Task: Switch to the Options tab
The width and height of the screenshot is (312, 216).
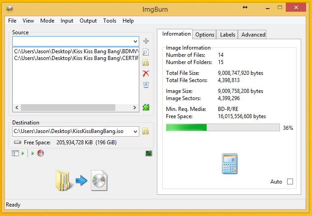Action: tap(204, 35)
